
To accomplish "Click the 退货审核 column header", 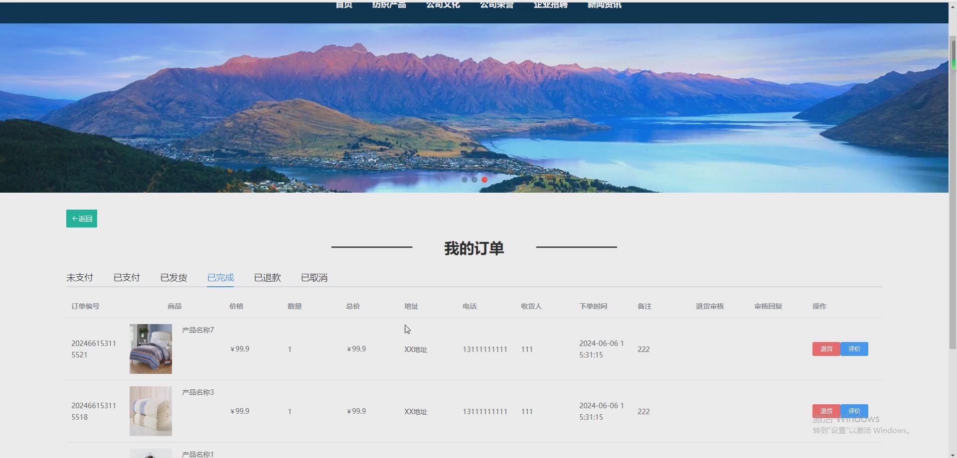I will tap(710, 306).
